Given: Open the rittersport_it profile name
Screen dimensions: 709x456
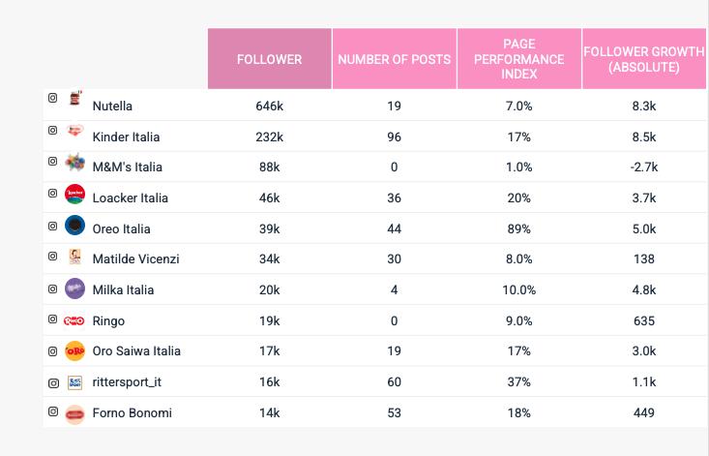Looking at the screenshot, I should 127,381.
